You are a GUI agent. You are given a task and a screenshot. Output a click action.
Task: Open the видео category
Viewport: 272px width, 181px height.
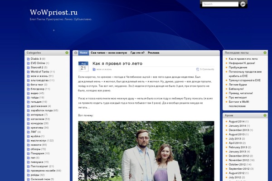(34, 93)
